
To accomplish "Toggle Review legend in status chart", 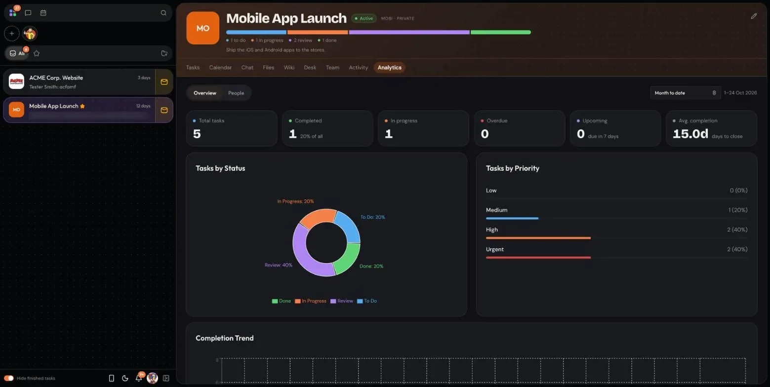I will click(342, 301).
